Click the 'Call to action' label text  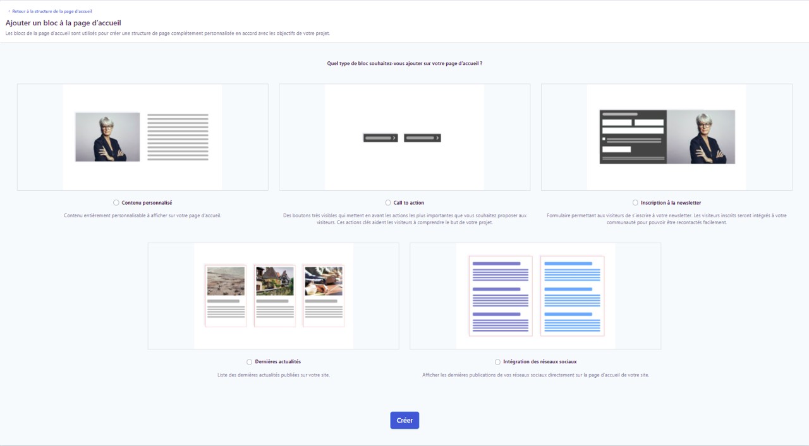click(x=409, y=203)
